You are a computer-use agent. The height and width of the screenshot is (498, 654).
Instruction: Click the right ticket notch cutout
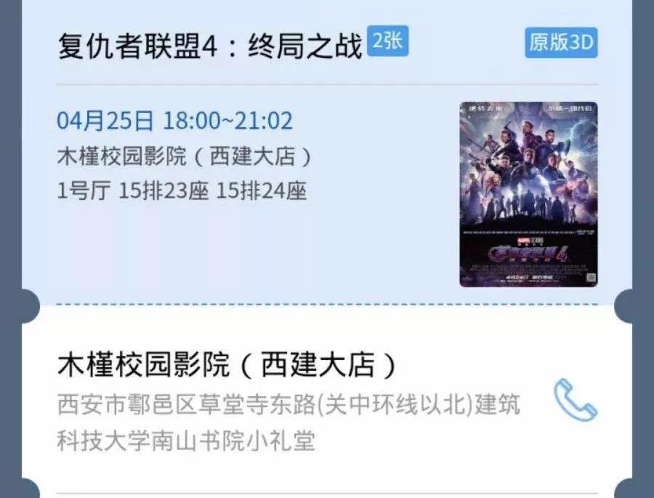624,306
